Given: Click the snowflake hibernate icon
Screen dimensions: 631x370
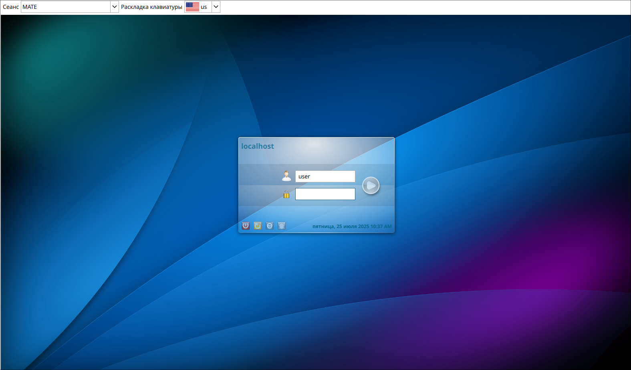Looking at the screenshot, I should click(x=282, y=226).
